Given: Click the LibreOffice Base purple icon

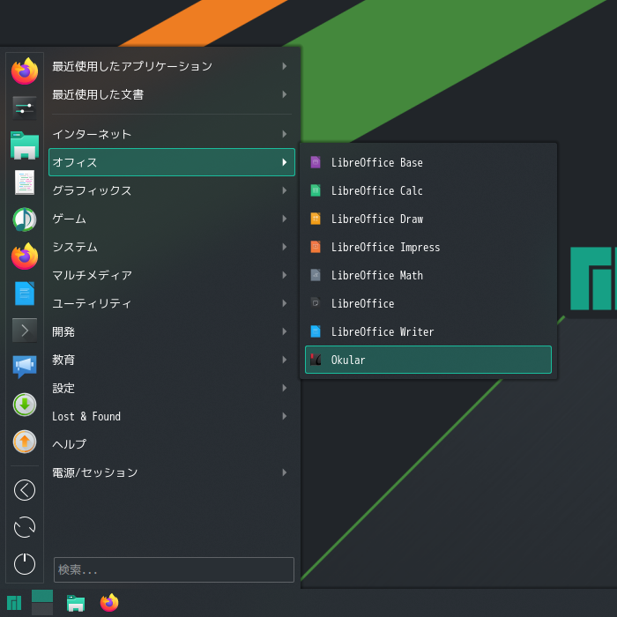Looking at the screenshot, I should [316, 162].
